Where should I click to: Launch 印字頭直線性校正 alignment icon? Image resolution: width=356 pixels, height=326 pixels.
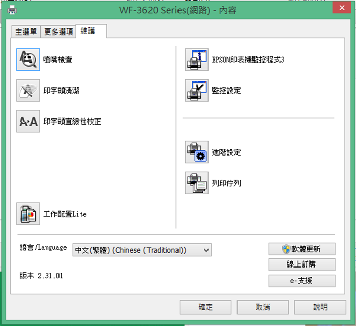coord(28,121)
